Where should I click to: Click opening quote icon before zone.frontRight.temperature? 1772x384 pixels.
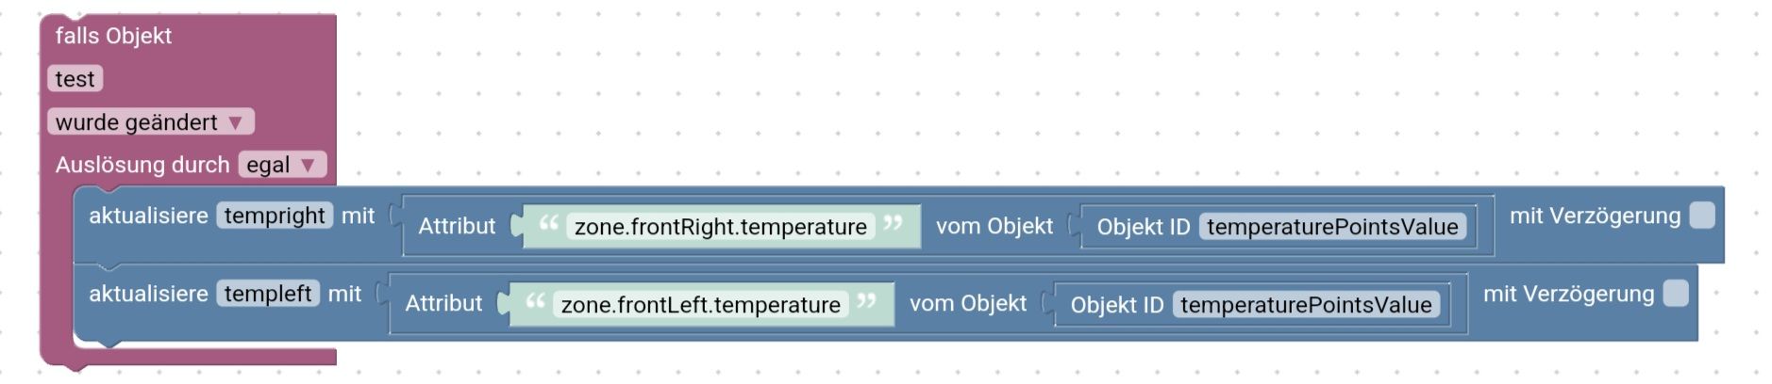click(548, 225)
